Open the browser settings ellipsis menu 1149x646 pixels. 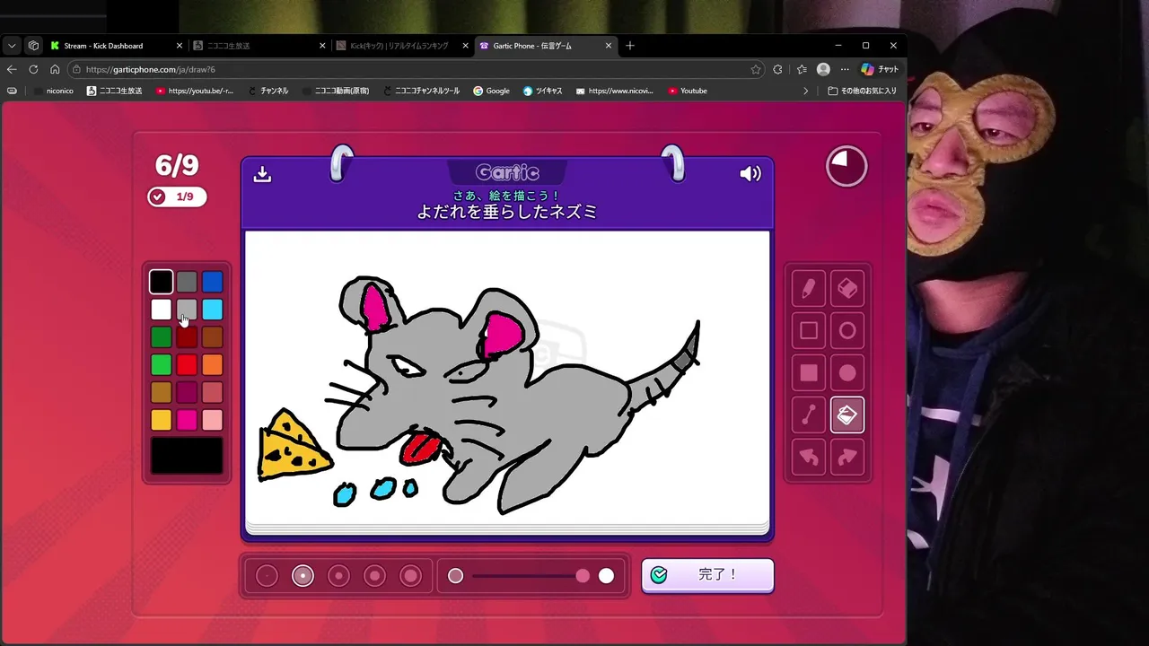click(845, 69)
